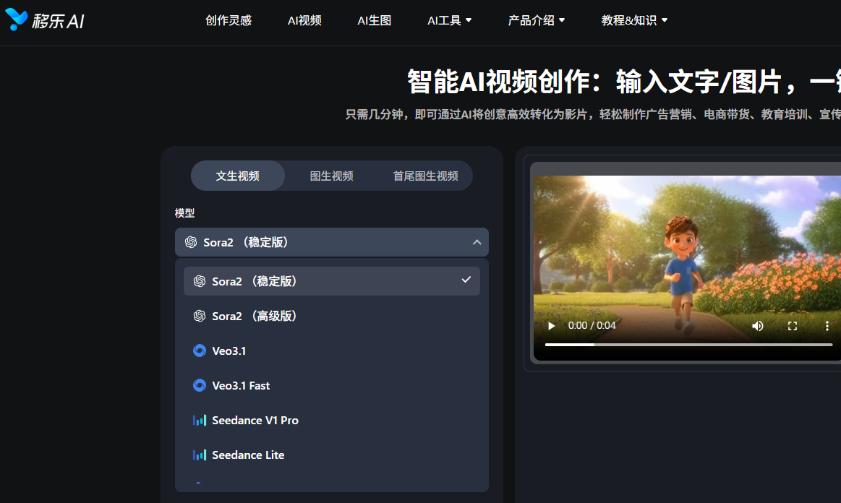The height and width of the screenshot is (503, 841).
Task: Click the Seedance V1 Pro icon
Action: click(200, 420)
